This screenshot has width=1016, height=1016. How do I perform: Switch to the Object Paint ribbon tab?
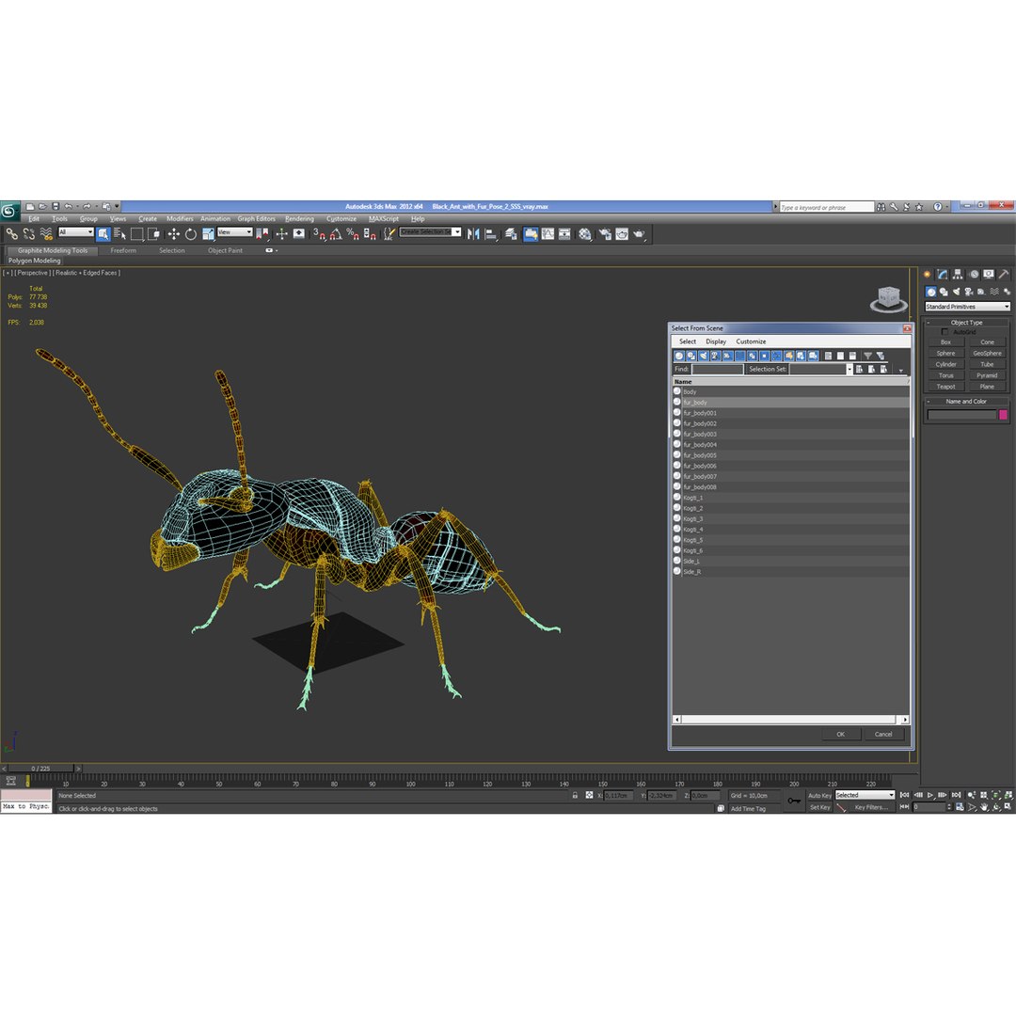click(225, 251)
